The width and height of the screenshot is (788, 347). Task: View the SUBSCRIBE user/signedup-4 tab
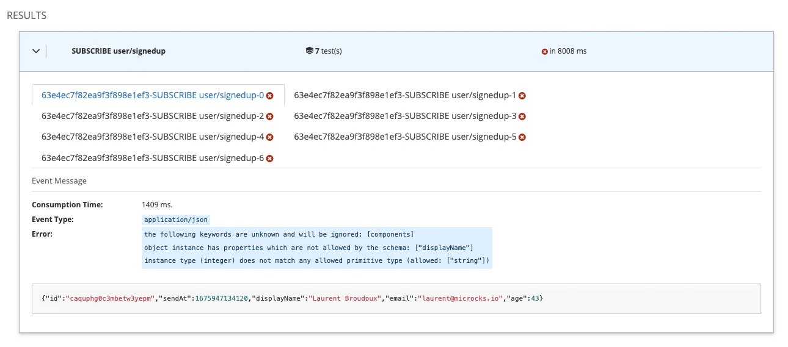(x=152, y=137)
